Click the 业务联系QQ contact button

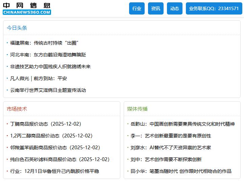click(214, 8)
